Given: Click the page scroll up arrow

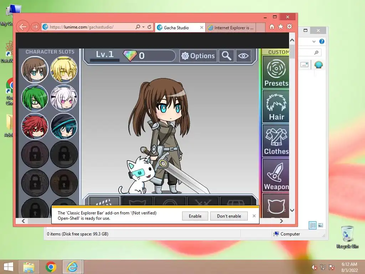Looking at the screenshot, I should 292,40.
